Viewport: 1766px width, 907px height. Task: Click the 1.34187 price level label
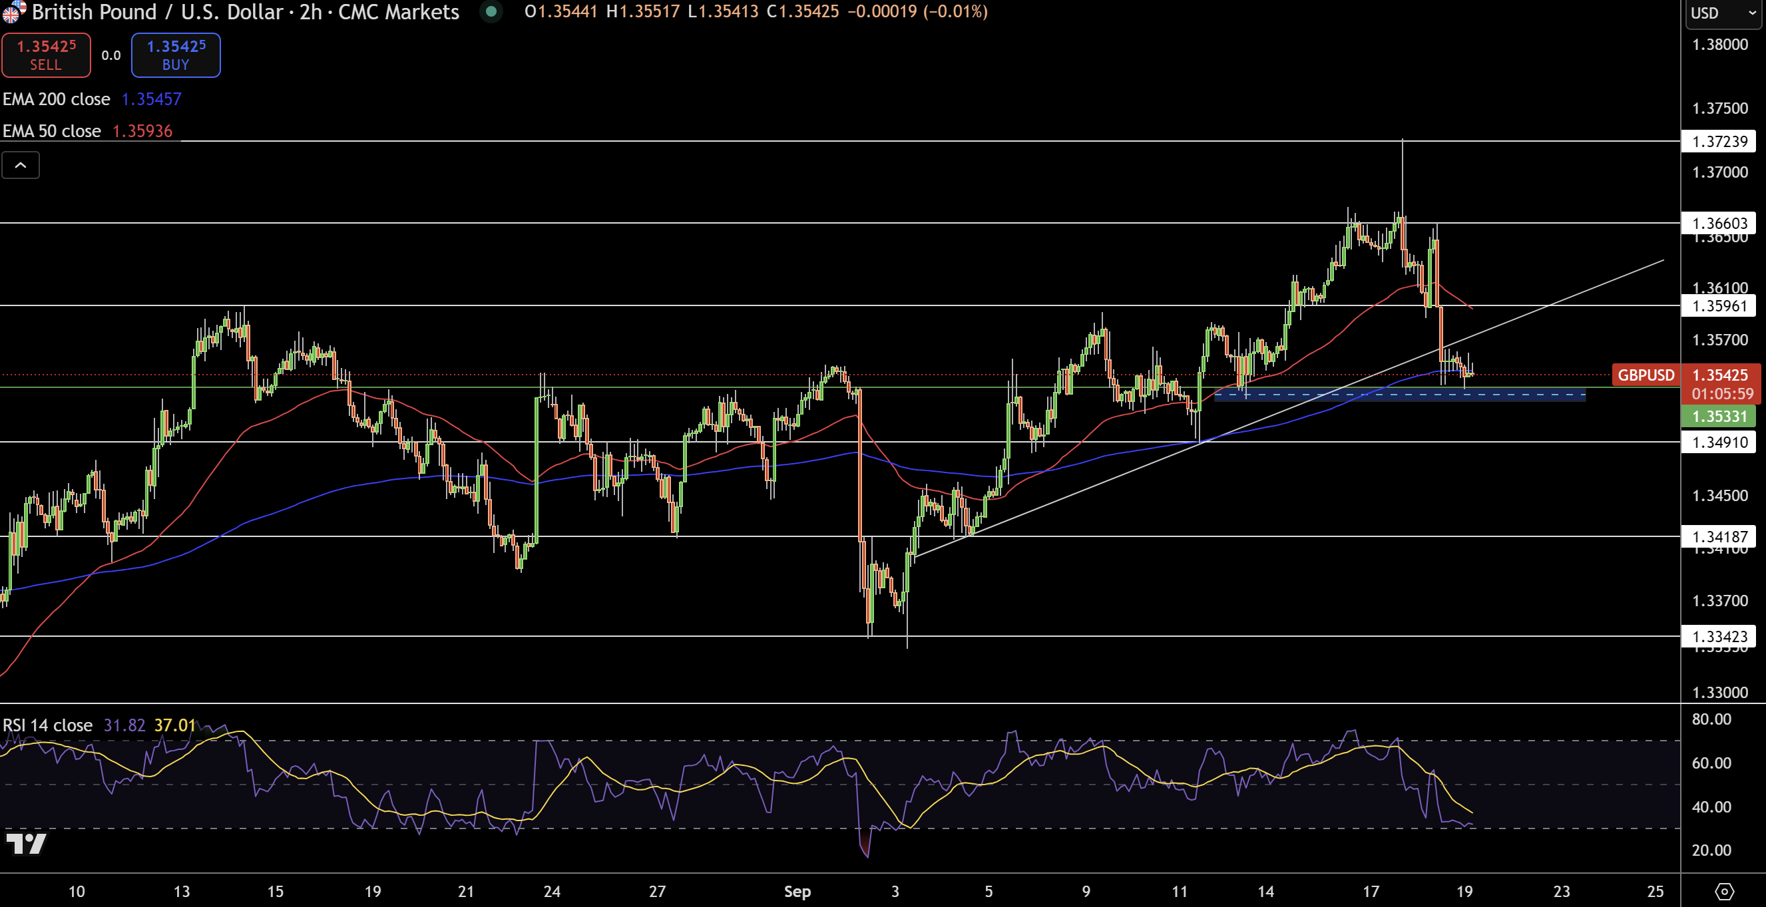click(x=1719, y=536)
